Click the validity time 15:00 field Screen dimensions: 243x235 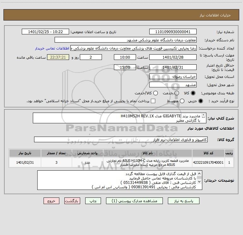click(x=125, y=67)
